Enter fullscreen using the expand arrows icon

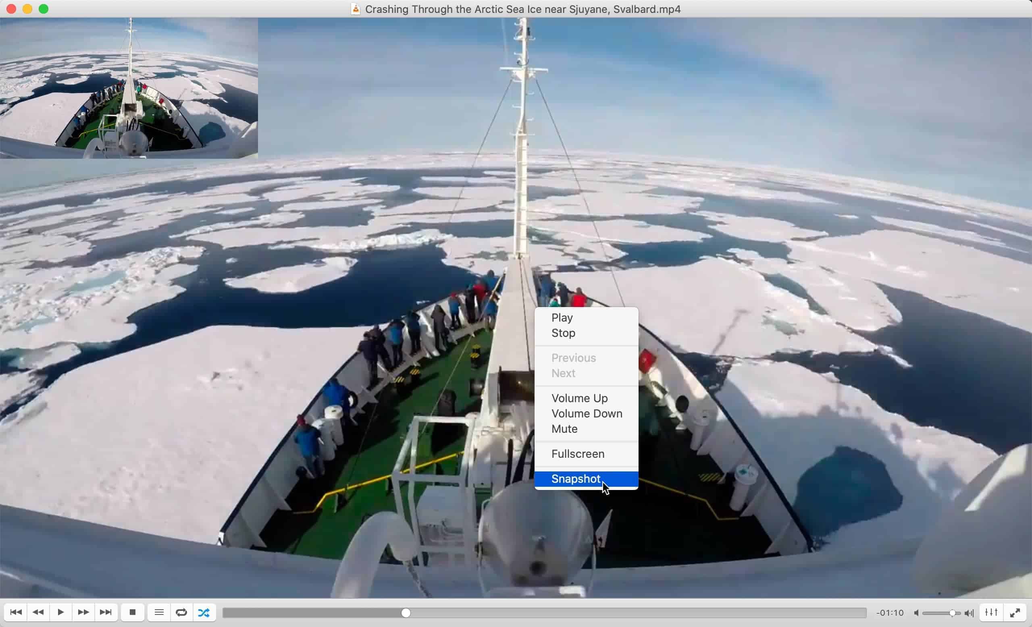tap(1016, 612)
